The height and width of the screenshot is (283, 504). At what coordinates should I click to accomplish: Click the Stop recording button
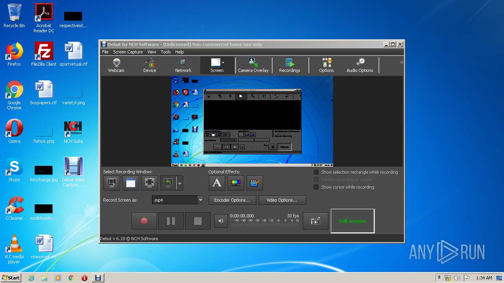[198, 221]
